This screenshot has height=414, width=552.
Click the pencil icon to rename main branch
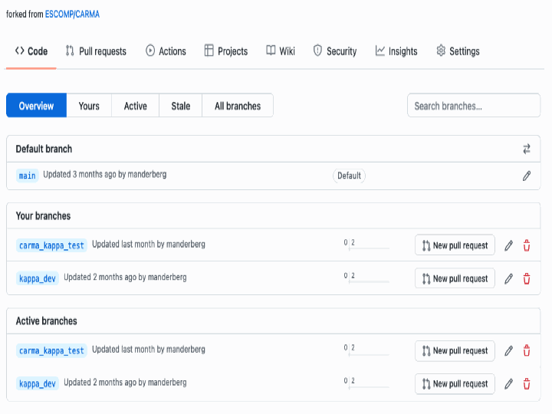[x=527, y=176]
